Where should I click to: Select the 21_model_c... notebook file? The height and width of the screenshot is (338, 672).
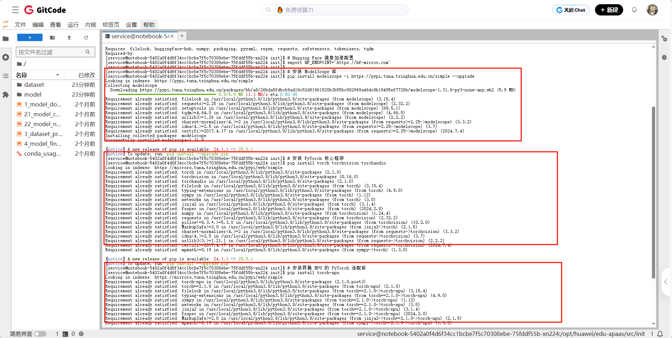click(56, 114)
